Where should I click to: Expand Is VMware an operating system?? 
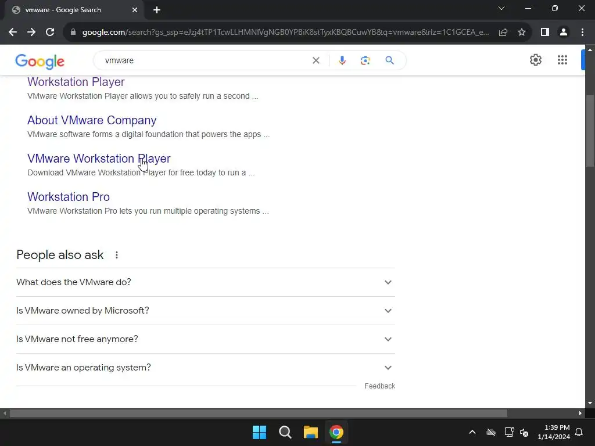(206, 368)
